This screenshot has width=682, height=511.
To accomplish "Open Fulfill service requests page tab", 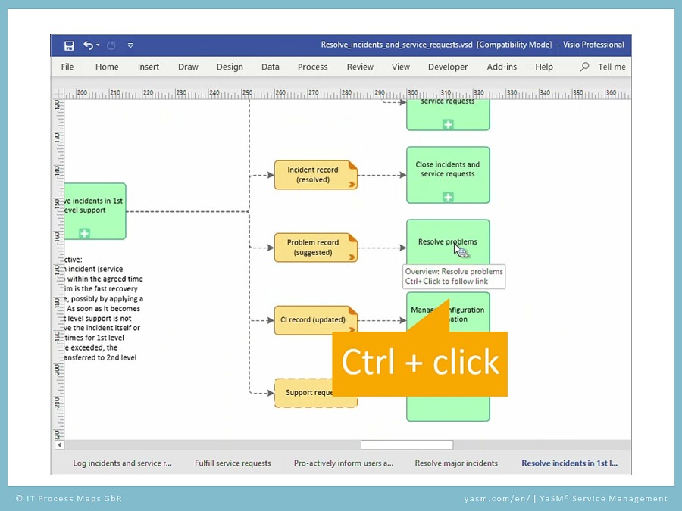I will point(233,463).
